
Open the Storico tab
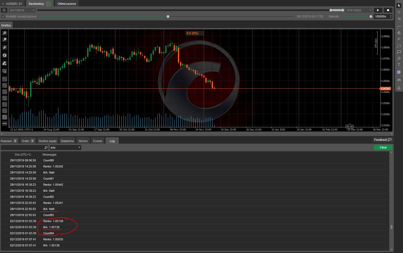click(83, 141)
